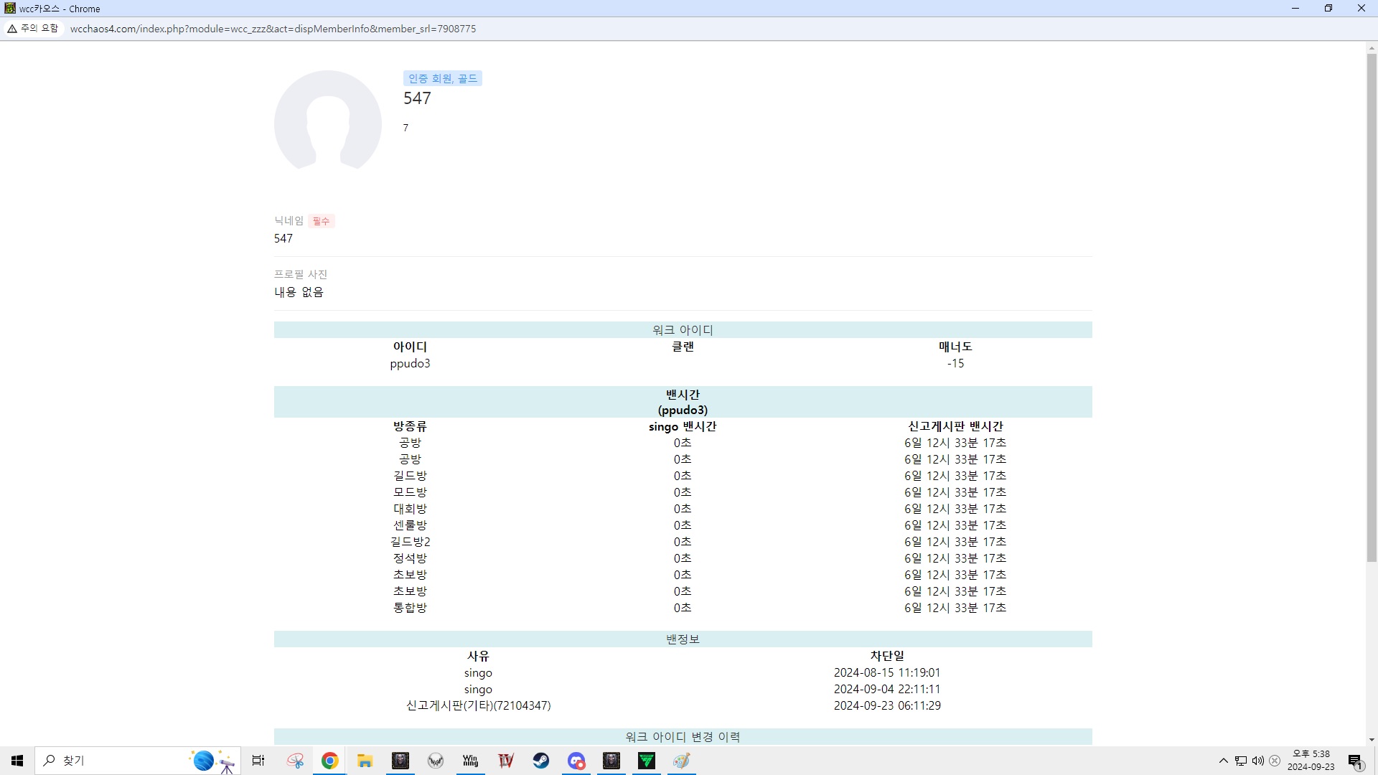The width and height of the screenshot is (1378, 775).
Task: Open File Explorer from the taskbar
Action: [365, 761]
